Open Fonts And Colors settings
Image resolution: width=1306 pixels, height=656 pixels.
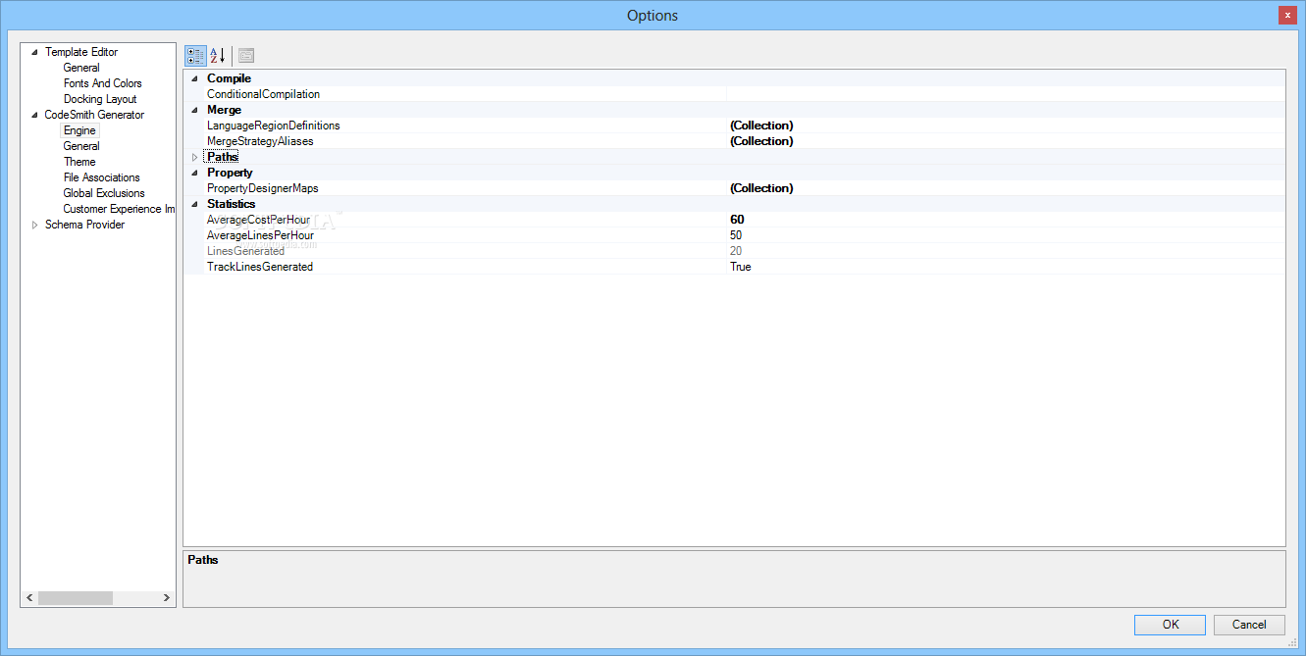[103, 83]
